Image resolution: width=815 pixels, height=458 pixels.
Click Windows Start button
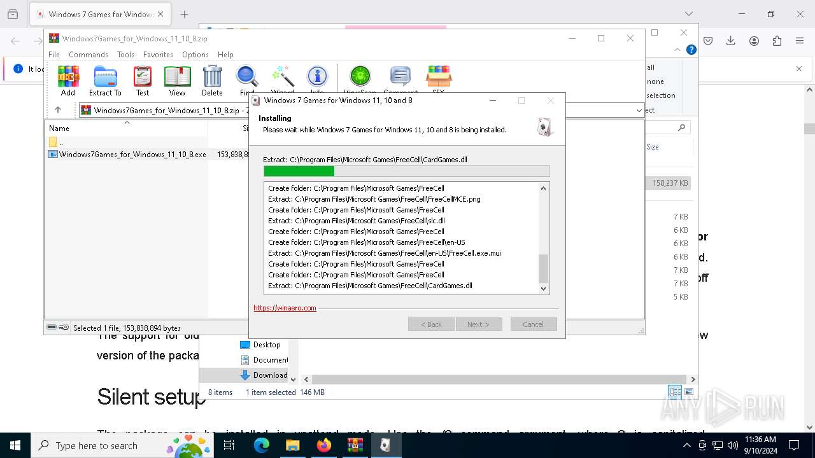15,445
